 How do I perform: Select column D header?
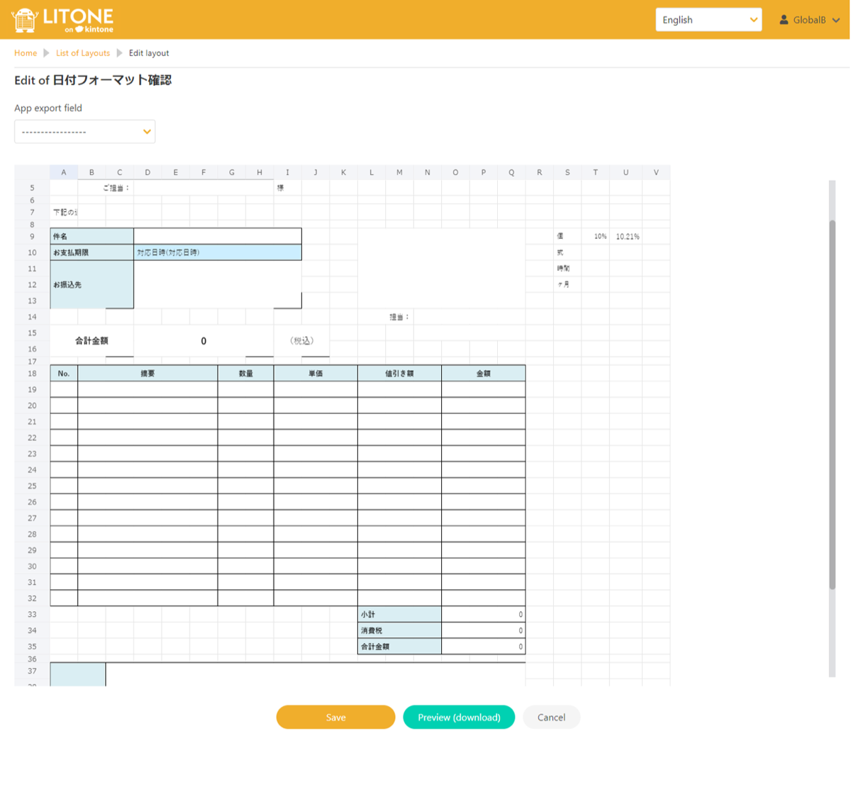pos(148,172)
